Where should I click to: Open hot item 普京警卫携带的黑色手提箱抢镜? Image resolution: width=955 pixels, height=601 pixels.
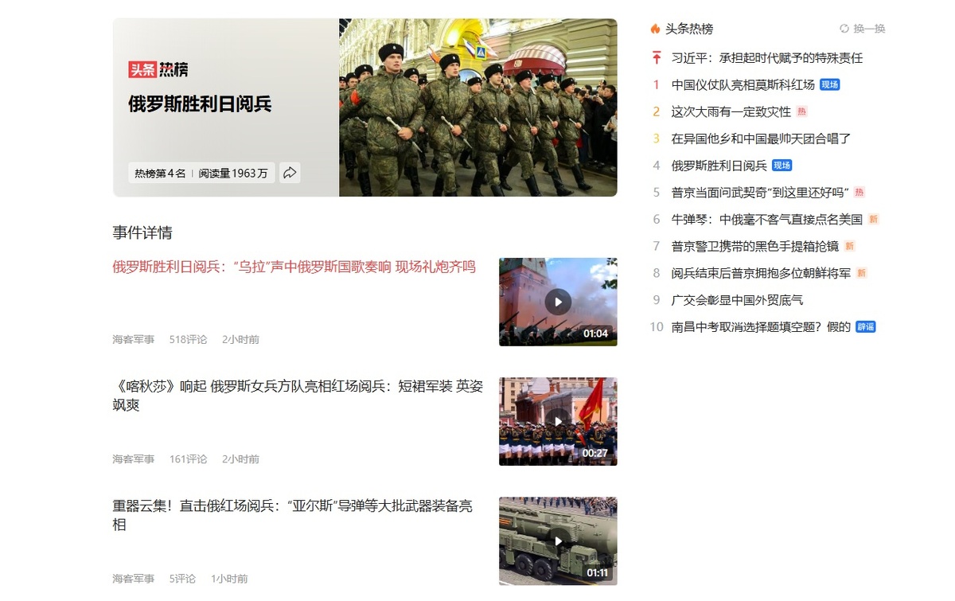(754, 246)
